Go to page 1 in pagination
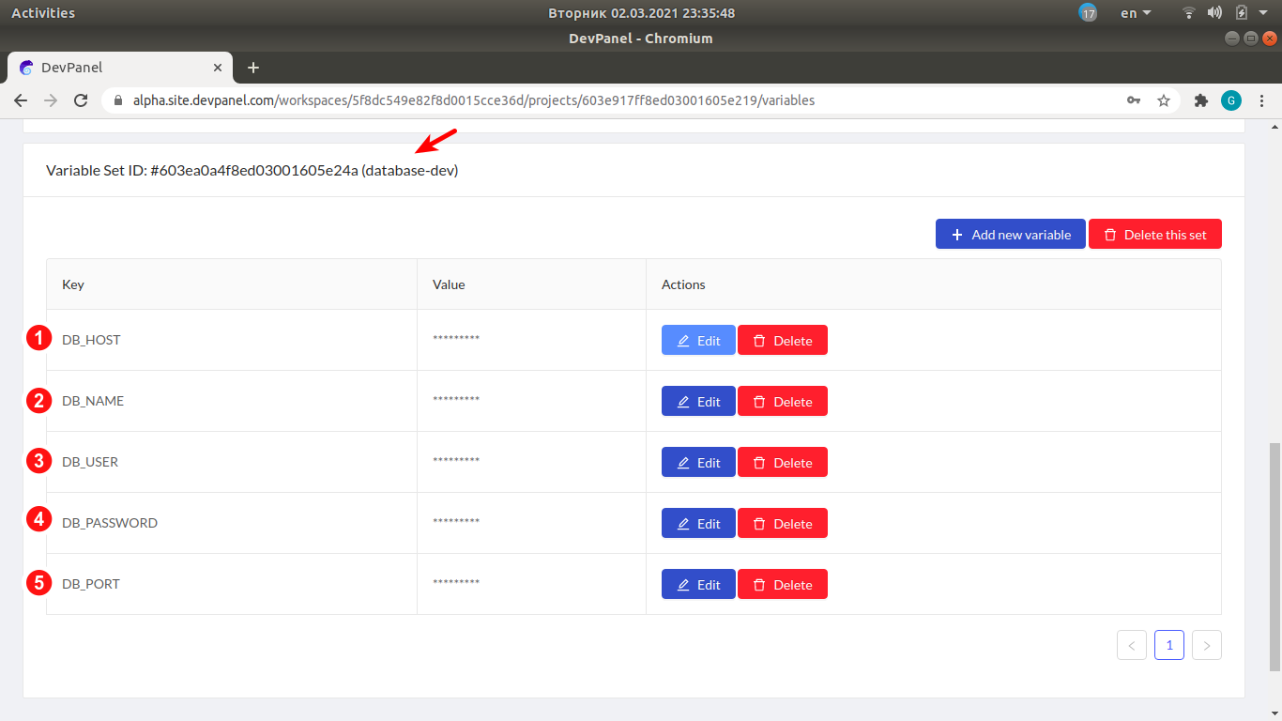This screenshot has width=1282, height=721. coord(1168,645)
